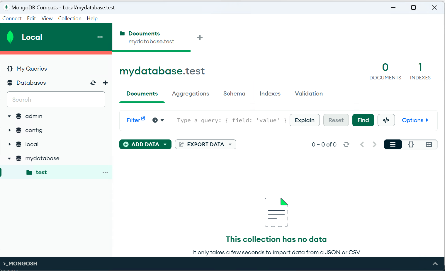445x271 pixels.
Task: Click the database Search input field
Action: point(56,100)
